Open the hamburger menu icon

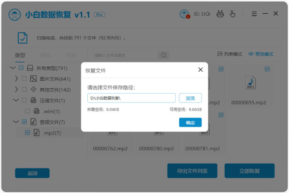tap(254, 14)
